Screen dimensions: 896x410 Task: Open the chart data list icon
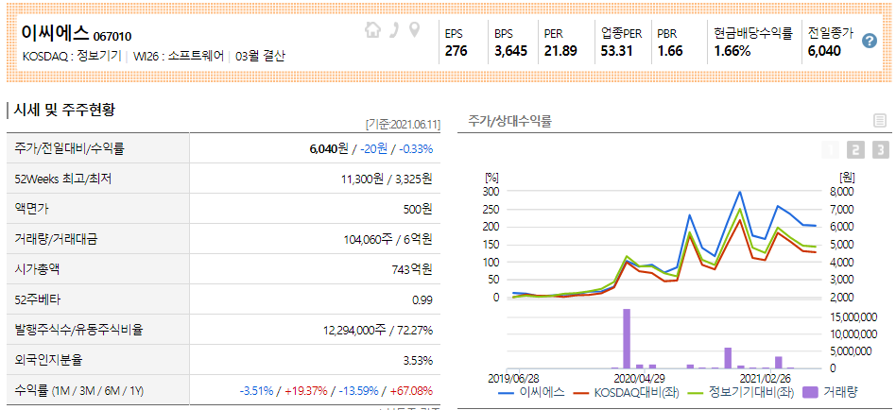[879, 121]
